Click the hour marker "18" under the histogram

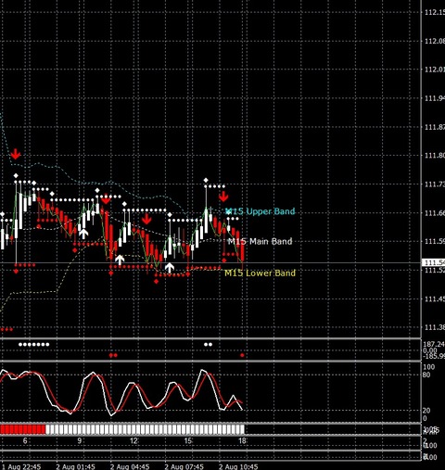(242, 440)
